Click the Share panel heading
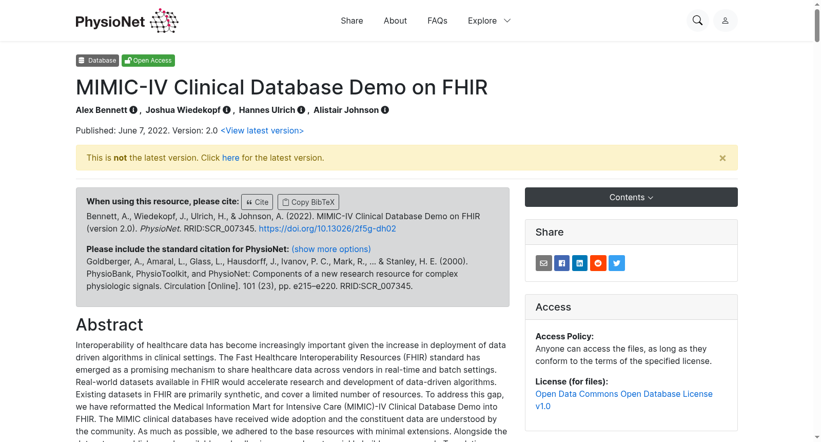This screenshot has height=442, width=821. pyautogui.click(x=550, y=232)
